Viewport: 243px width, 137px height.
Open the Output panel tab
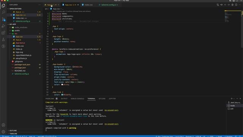[x=64, y=99]
